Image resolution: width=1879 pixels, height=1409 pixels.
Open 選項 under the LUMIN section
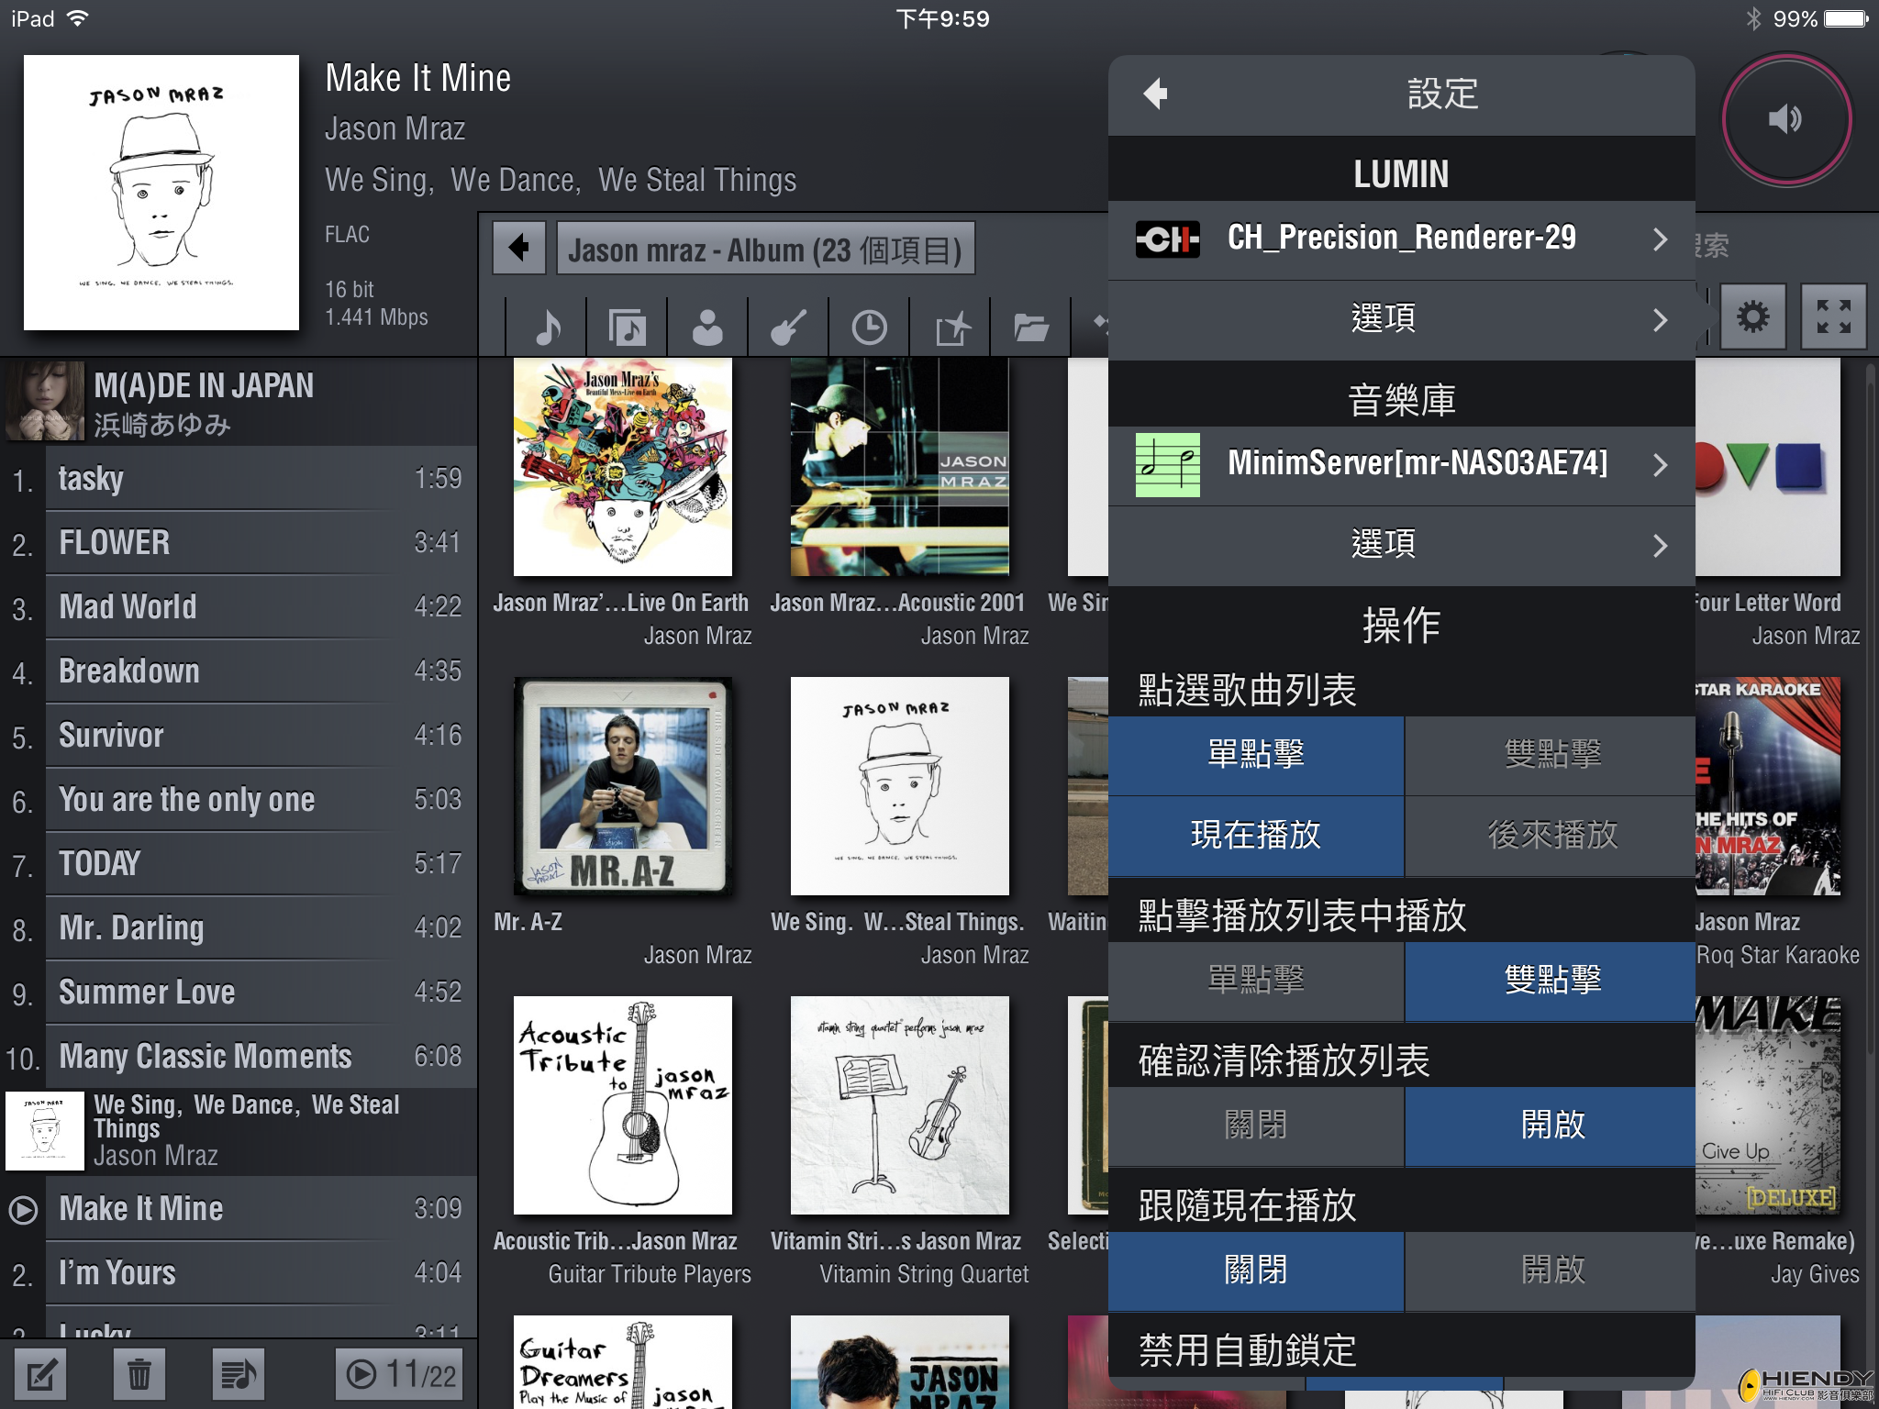click(x=1402, y=320)
